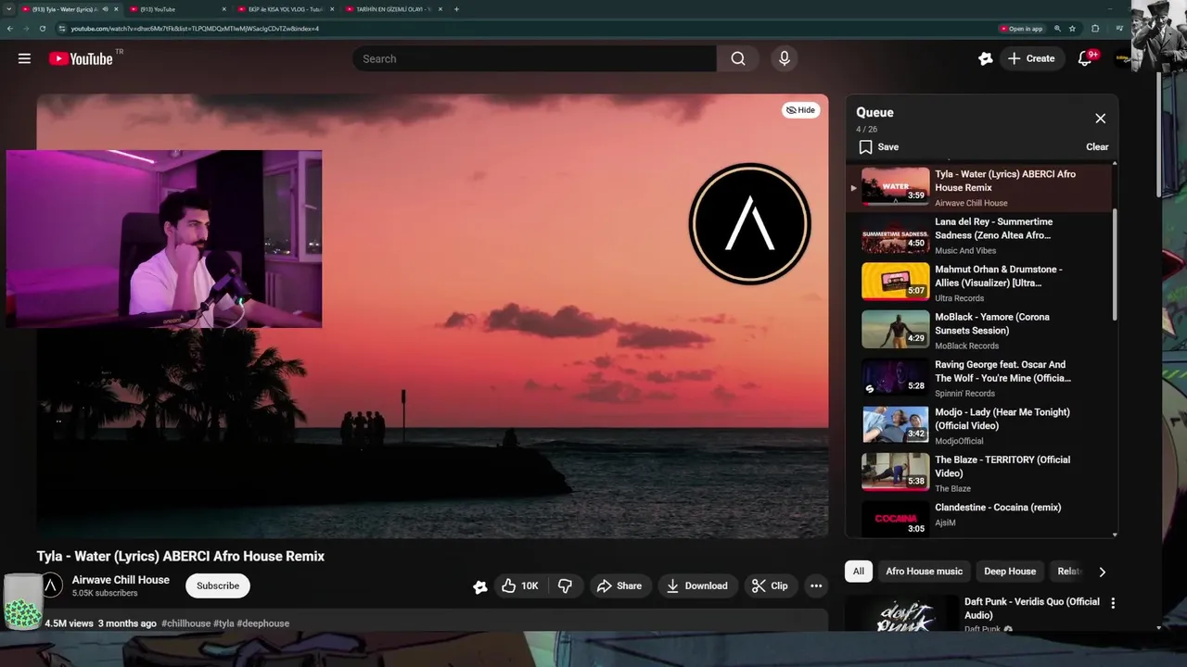The width and height of the screenshot is (1187, 667).
Task: Select the Afro House music chip
Action: [x=924, y=572]
